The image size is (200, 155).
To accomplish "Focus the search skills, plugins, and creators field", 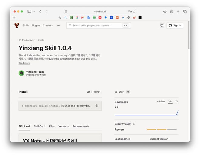I will click(x=98, y=25).
